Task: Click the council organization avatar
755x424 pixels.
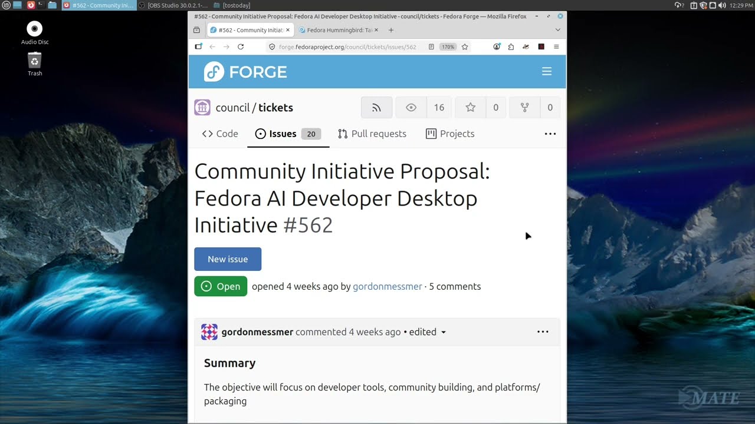Action: point(202,107)
